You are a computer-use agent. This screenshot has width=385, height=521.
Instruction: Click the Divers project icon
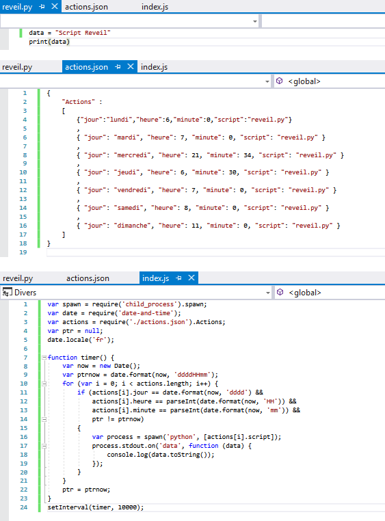pos(8,292)
